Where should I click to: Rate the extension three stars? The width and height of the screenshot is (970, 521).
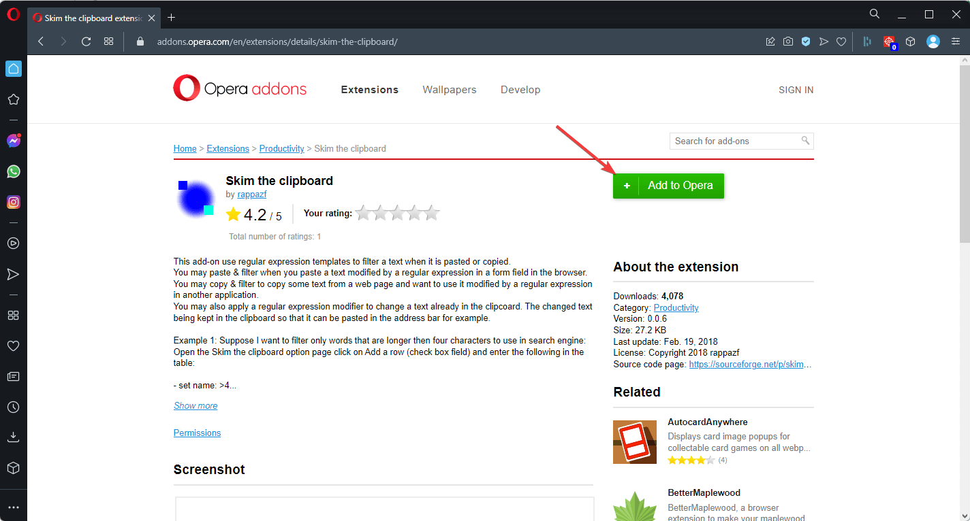tap(398, 214)
